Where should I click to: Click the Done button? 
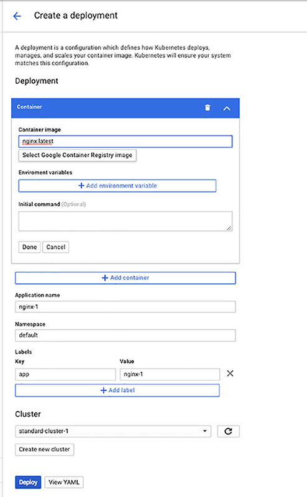tap(29, 247)
